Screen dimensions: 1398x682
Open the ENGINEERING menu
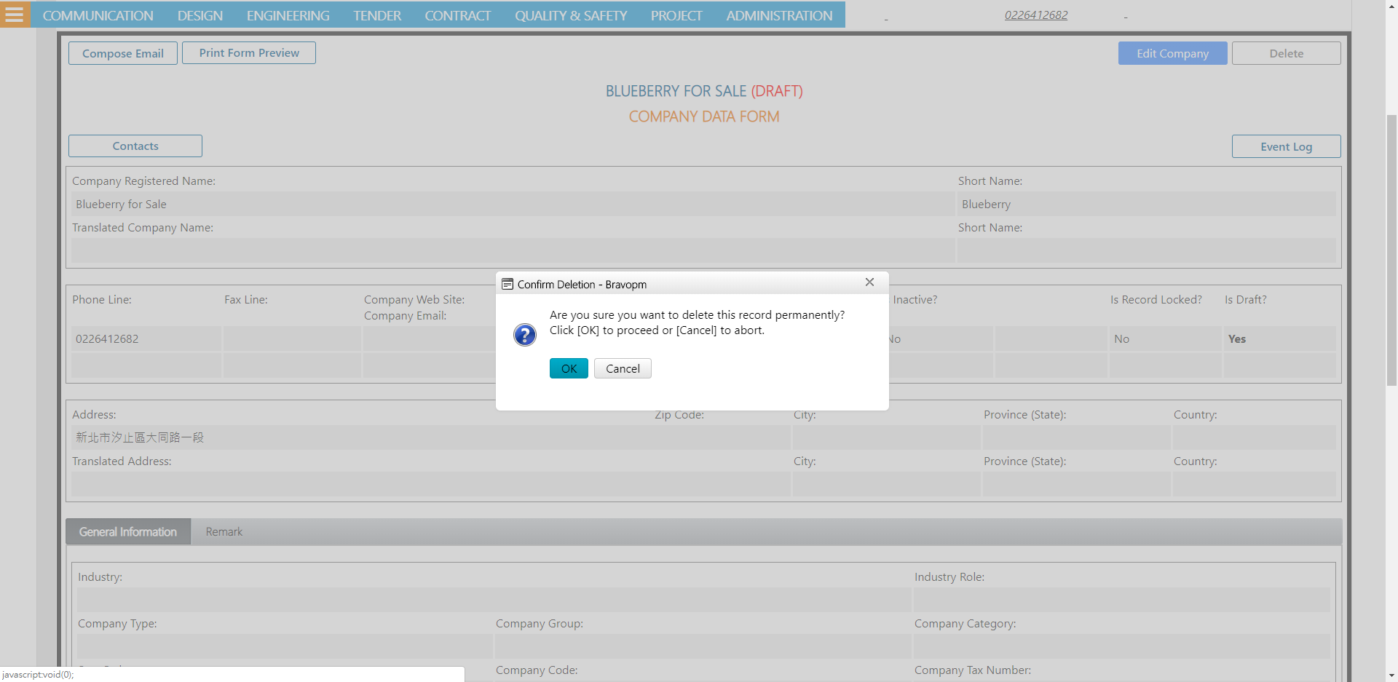288,15
